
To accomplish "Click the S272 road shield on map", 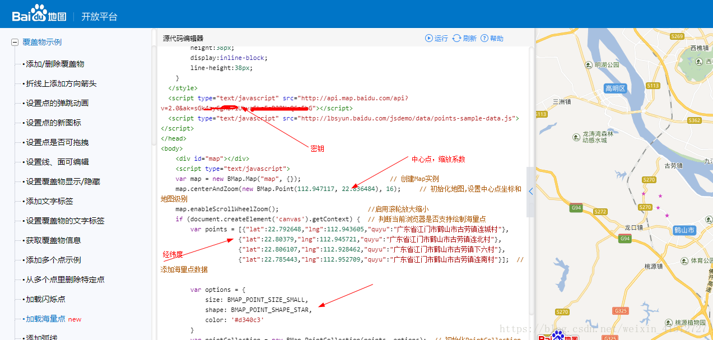I will point(600,212).
